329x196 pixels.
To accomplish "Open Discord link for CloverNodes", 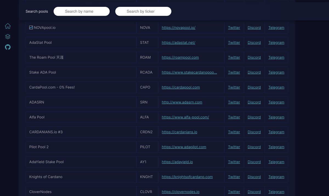I will (x=254, y=192).
